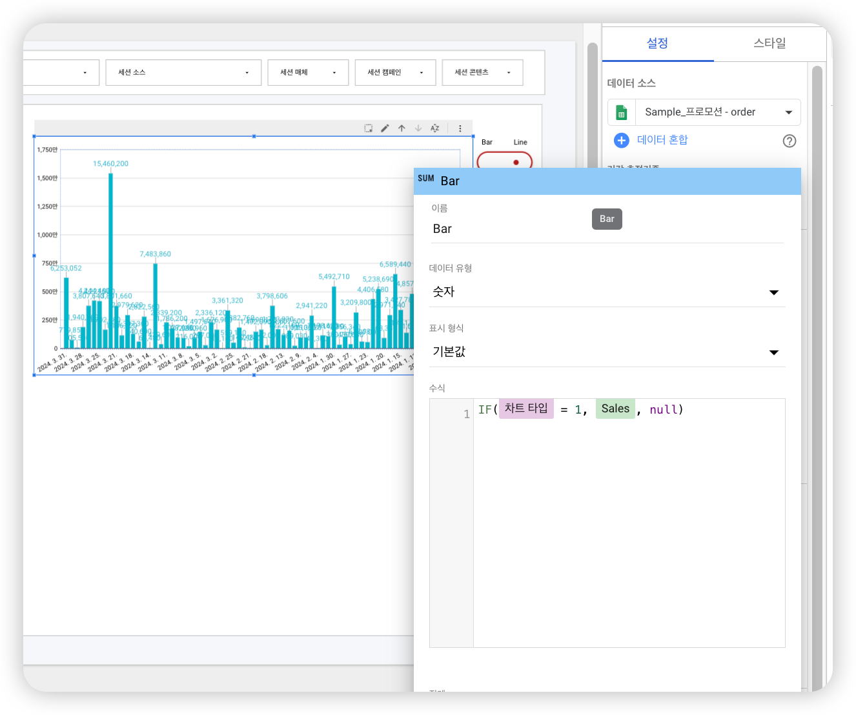Open the 표시 형식 기본값 dropdown
Screen dimensions: 856x715
tap(607, 352)
